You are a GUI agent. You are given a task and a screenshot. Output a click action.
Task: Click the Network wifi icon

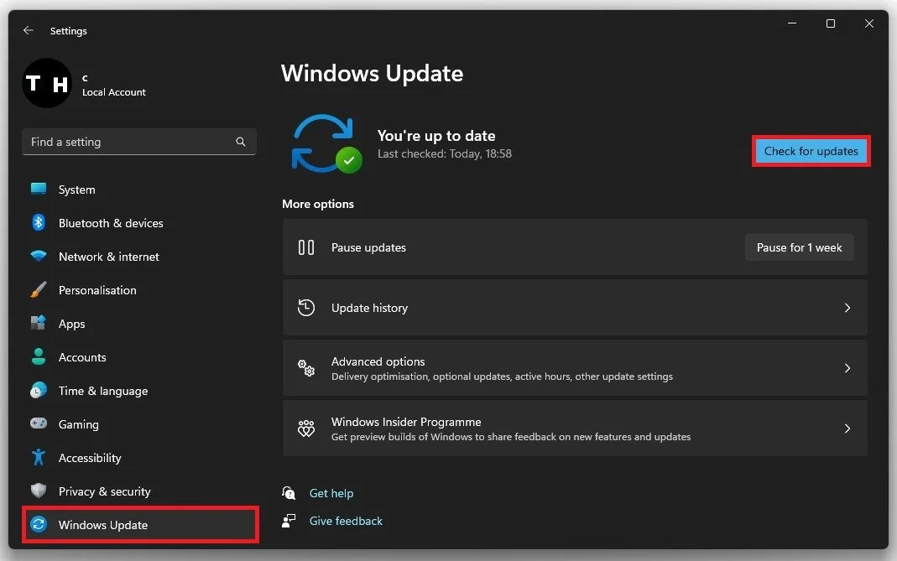click(x=39, y=257)
